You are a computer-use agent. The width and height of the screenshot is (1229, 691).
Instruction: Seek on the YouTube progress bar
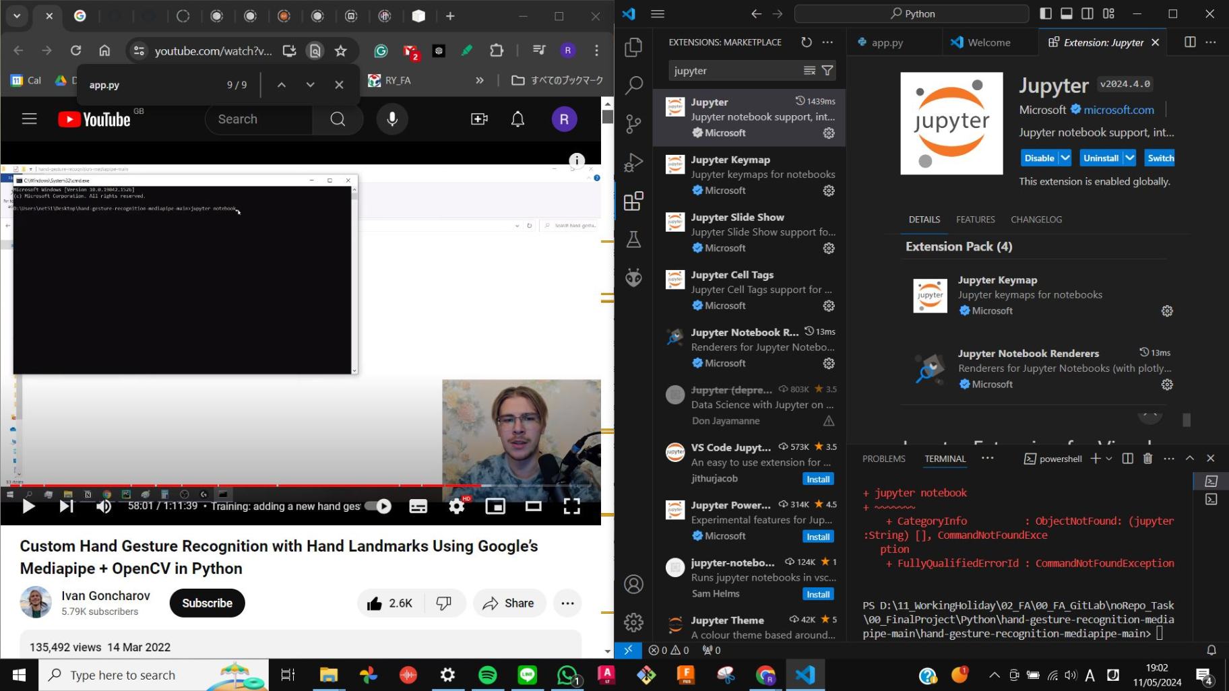pyautogui.click(x=301, y=485)
